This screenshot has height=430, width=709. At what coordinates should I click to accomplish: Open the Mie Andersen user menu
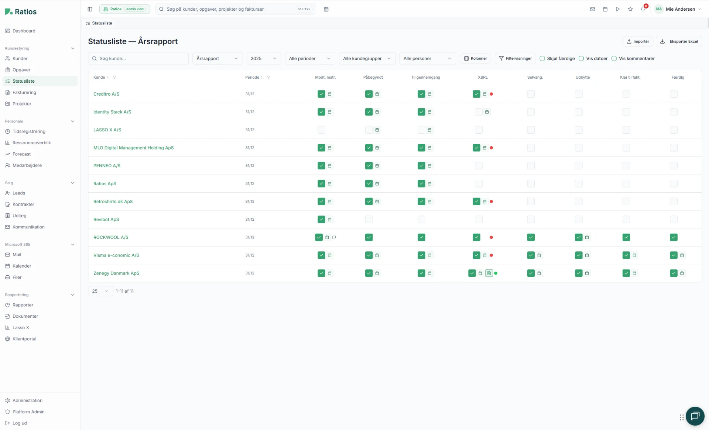pyautogui.click(x=678, y=9)
